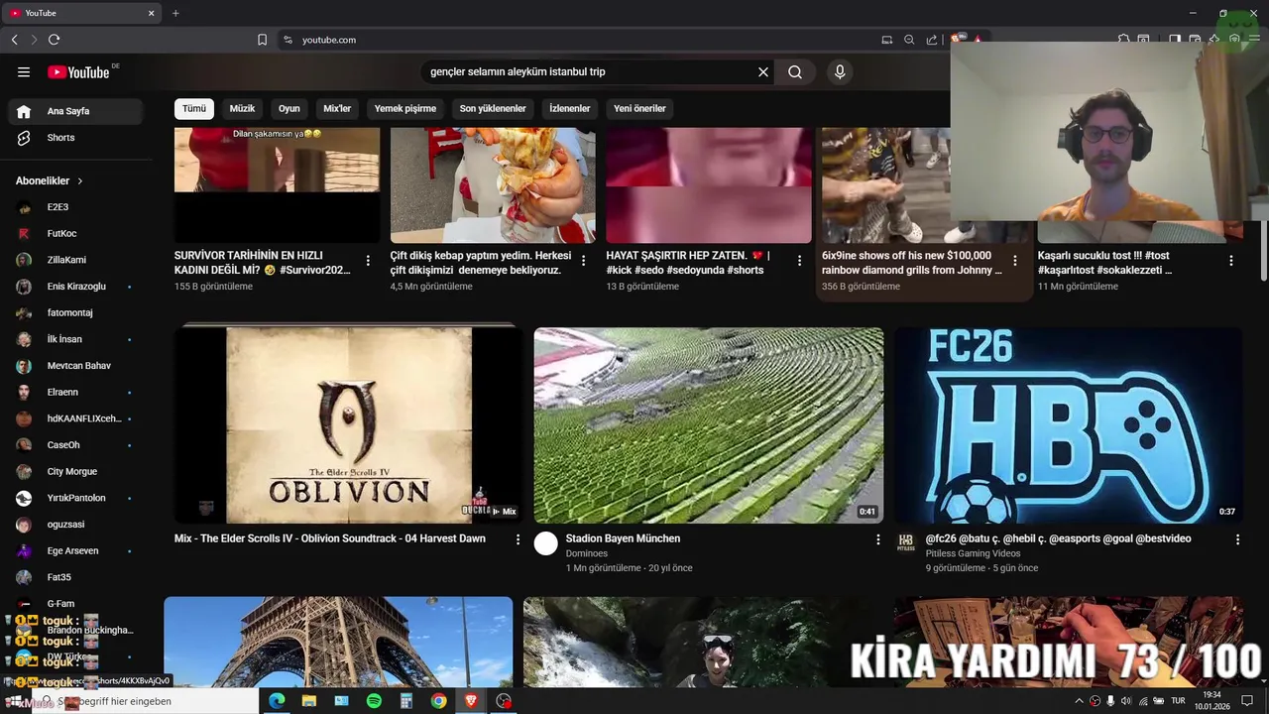This screenshot has height=714, width=1269.
Task: Open a new browser tab
Action: [175, 13]
